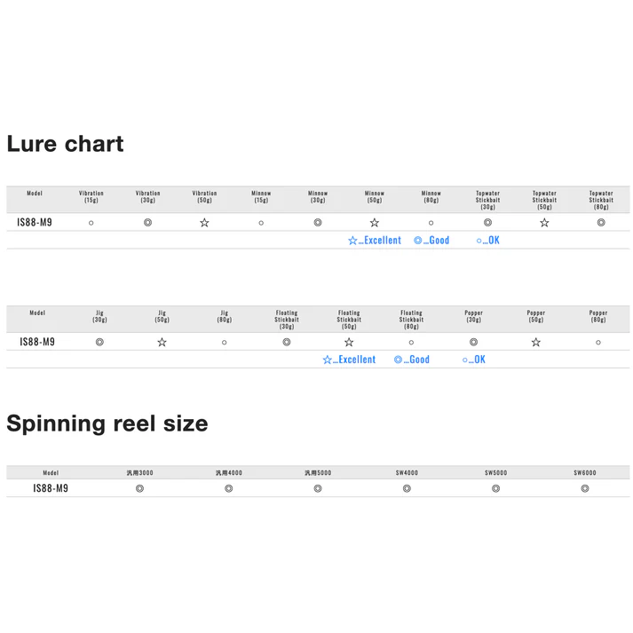Click IS88-M9 in the reel size table
Screen dimensions: 633x633
(51, 488)
